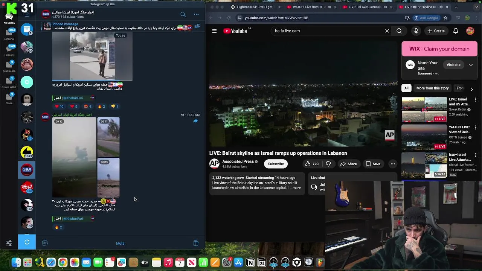Open a new browser tab with plus
Screen dimensions: 482x271
[x=456, y=7]
